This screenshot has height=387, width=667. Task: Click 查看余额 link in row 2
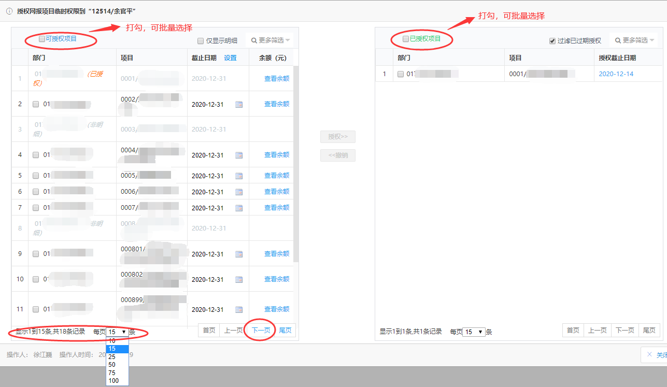(277, 104)
